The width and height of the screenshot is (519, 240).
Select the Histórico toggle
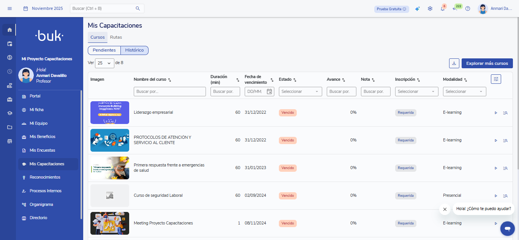click(134, 50)
